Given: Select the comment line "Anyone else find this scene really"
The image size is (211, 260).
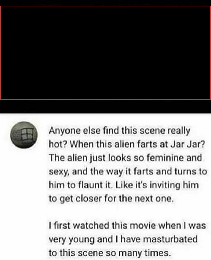Looking at the screenshot, I should coord(119,131).
